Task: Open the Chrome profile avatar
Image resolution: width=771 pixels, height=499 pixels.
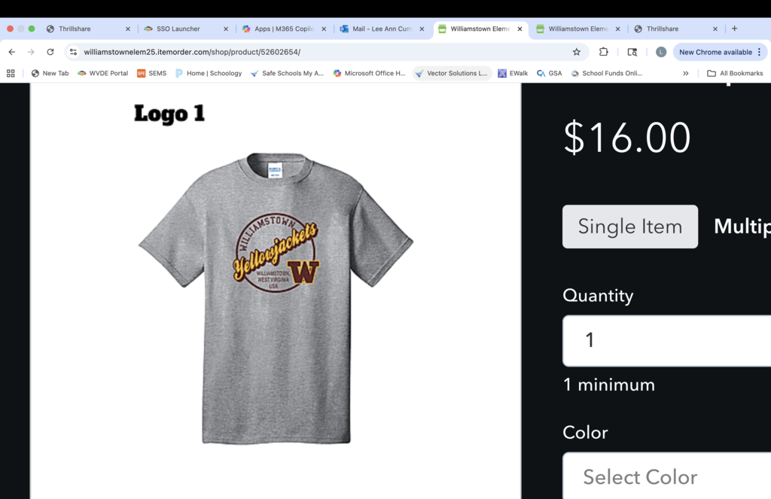Action: point(660,52)
